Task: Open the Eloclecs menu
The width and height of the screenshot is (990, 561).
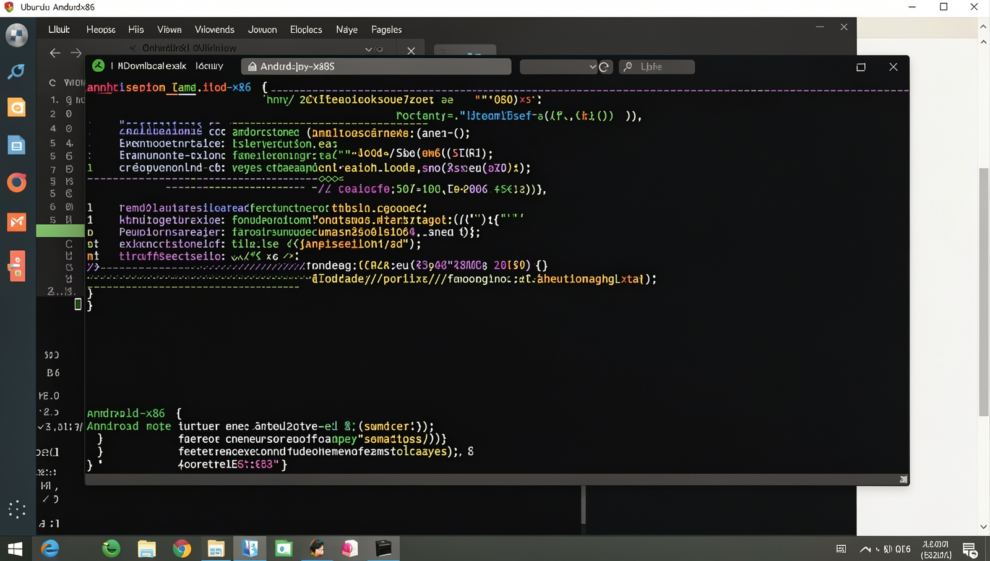Action: [306, 29]
